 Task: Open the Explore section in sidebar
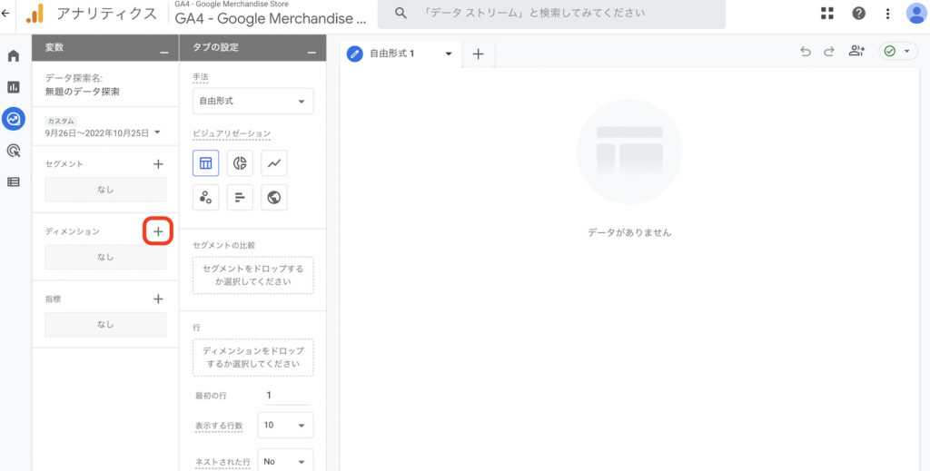coord(14,118)
